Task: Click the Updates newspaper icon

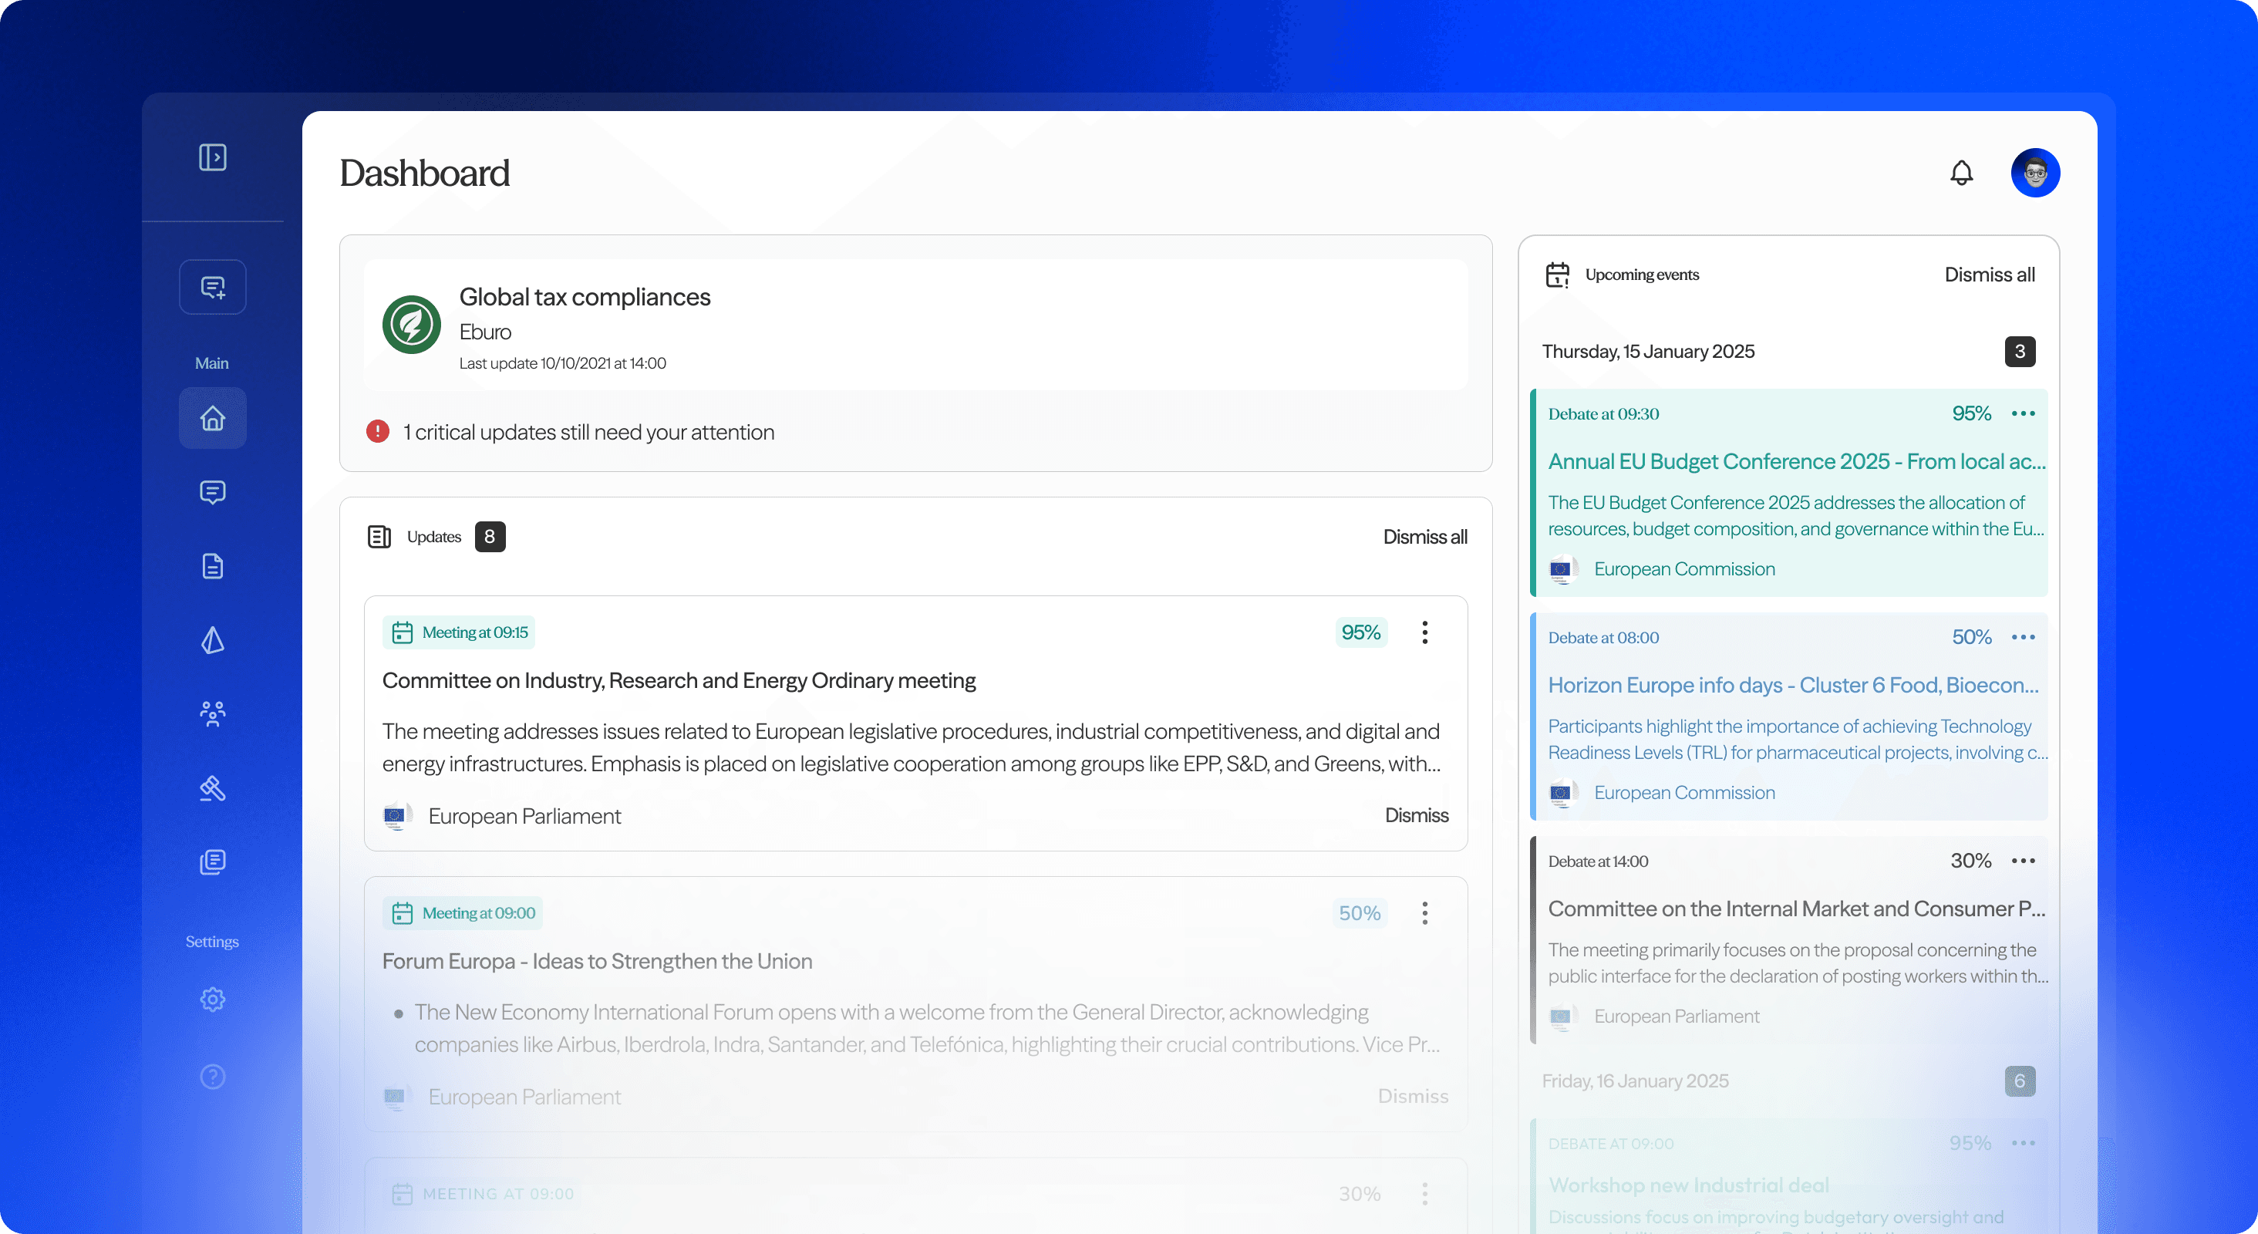Action: pos(379,536)
